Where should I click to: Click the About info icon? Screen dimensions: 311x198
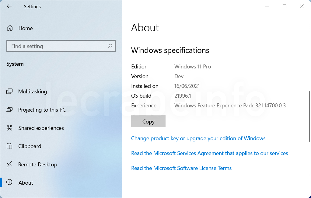pyautogui.click(x=9, y=182)
